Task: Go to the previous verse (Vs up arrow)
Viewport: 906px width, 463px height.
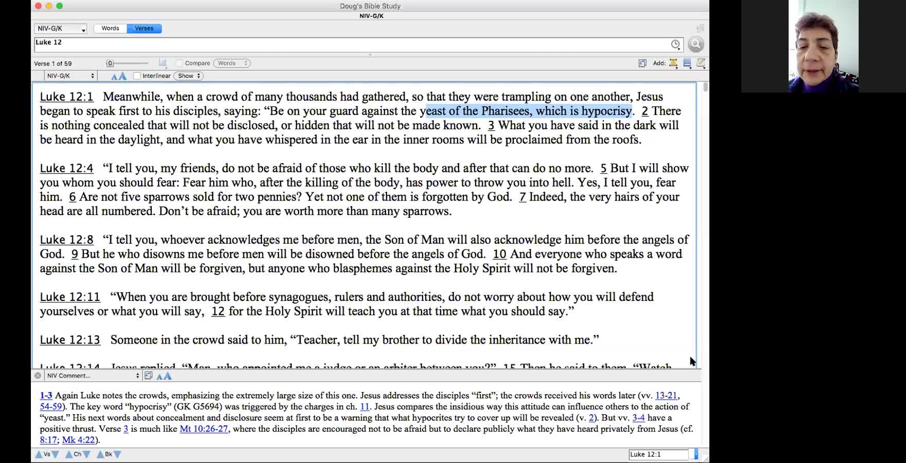Action: tap(39, 454)
